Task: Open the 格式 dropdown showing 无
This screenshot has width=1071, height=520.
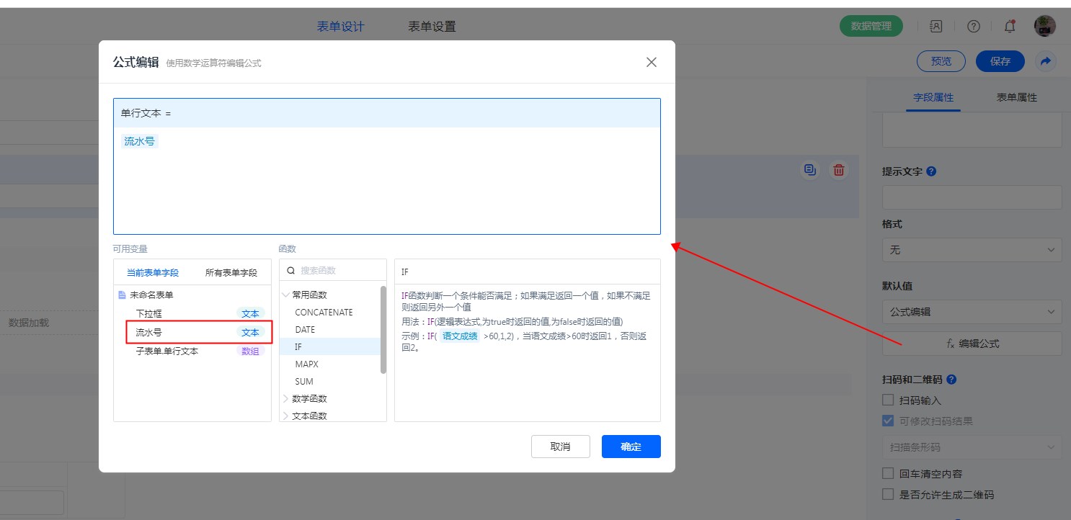Action: [x=972, y=250]
